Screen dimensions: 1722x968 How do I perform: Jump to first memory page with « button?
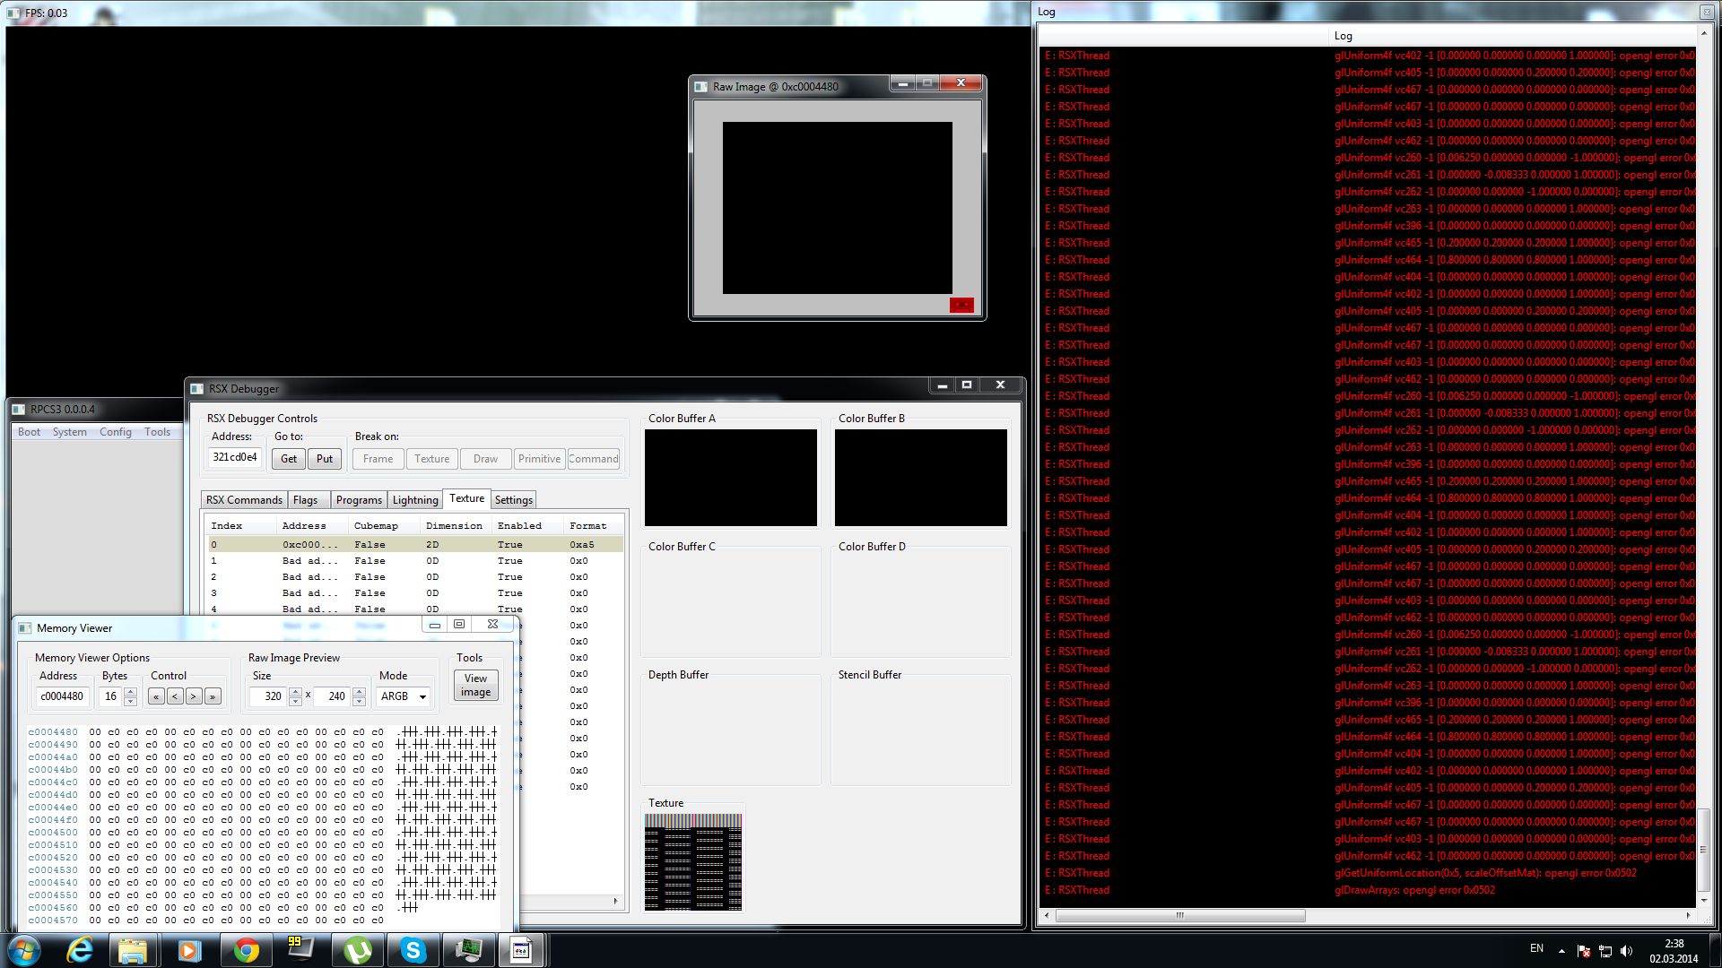pos(156,696)
